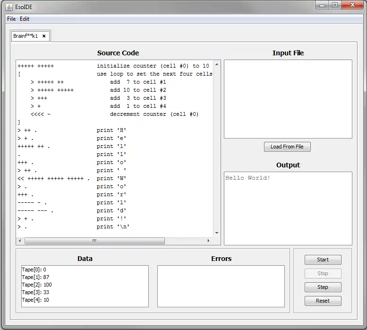Click the source code scroll-down arrow

pos(217,233)
